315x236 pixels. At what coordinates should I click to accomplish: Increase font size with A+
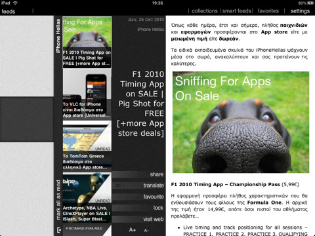pyautogui.click(x=133, y=230)
